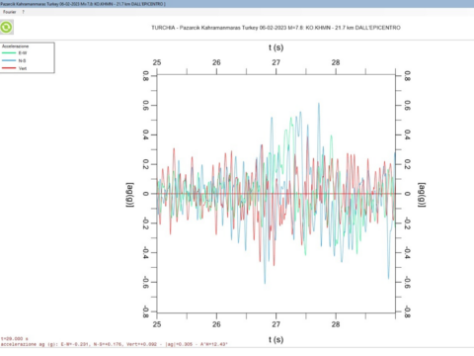Click the -0.6 tick on right axis

407,282
